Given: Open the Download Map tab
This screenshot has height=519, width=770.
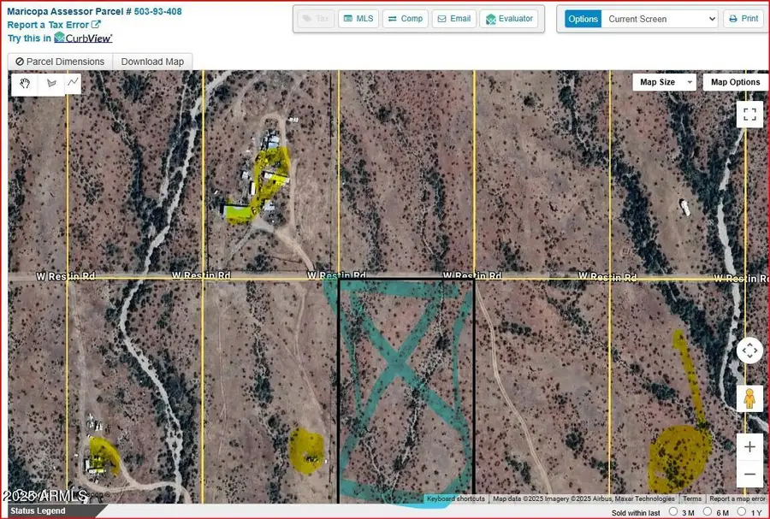Looking at the screenshot, I should click(x=152, y=62).
